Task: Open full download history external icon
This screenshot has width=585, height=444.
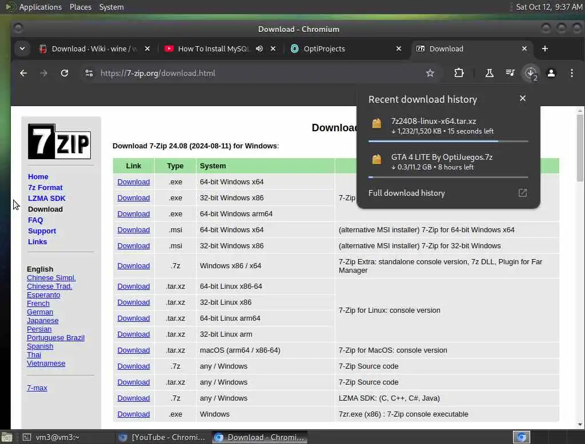Action: [522, 193]
